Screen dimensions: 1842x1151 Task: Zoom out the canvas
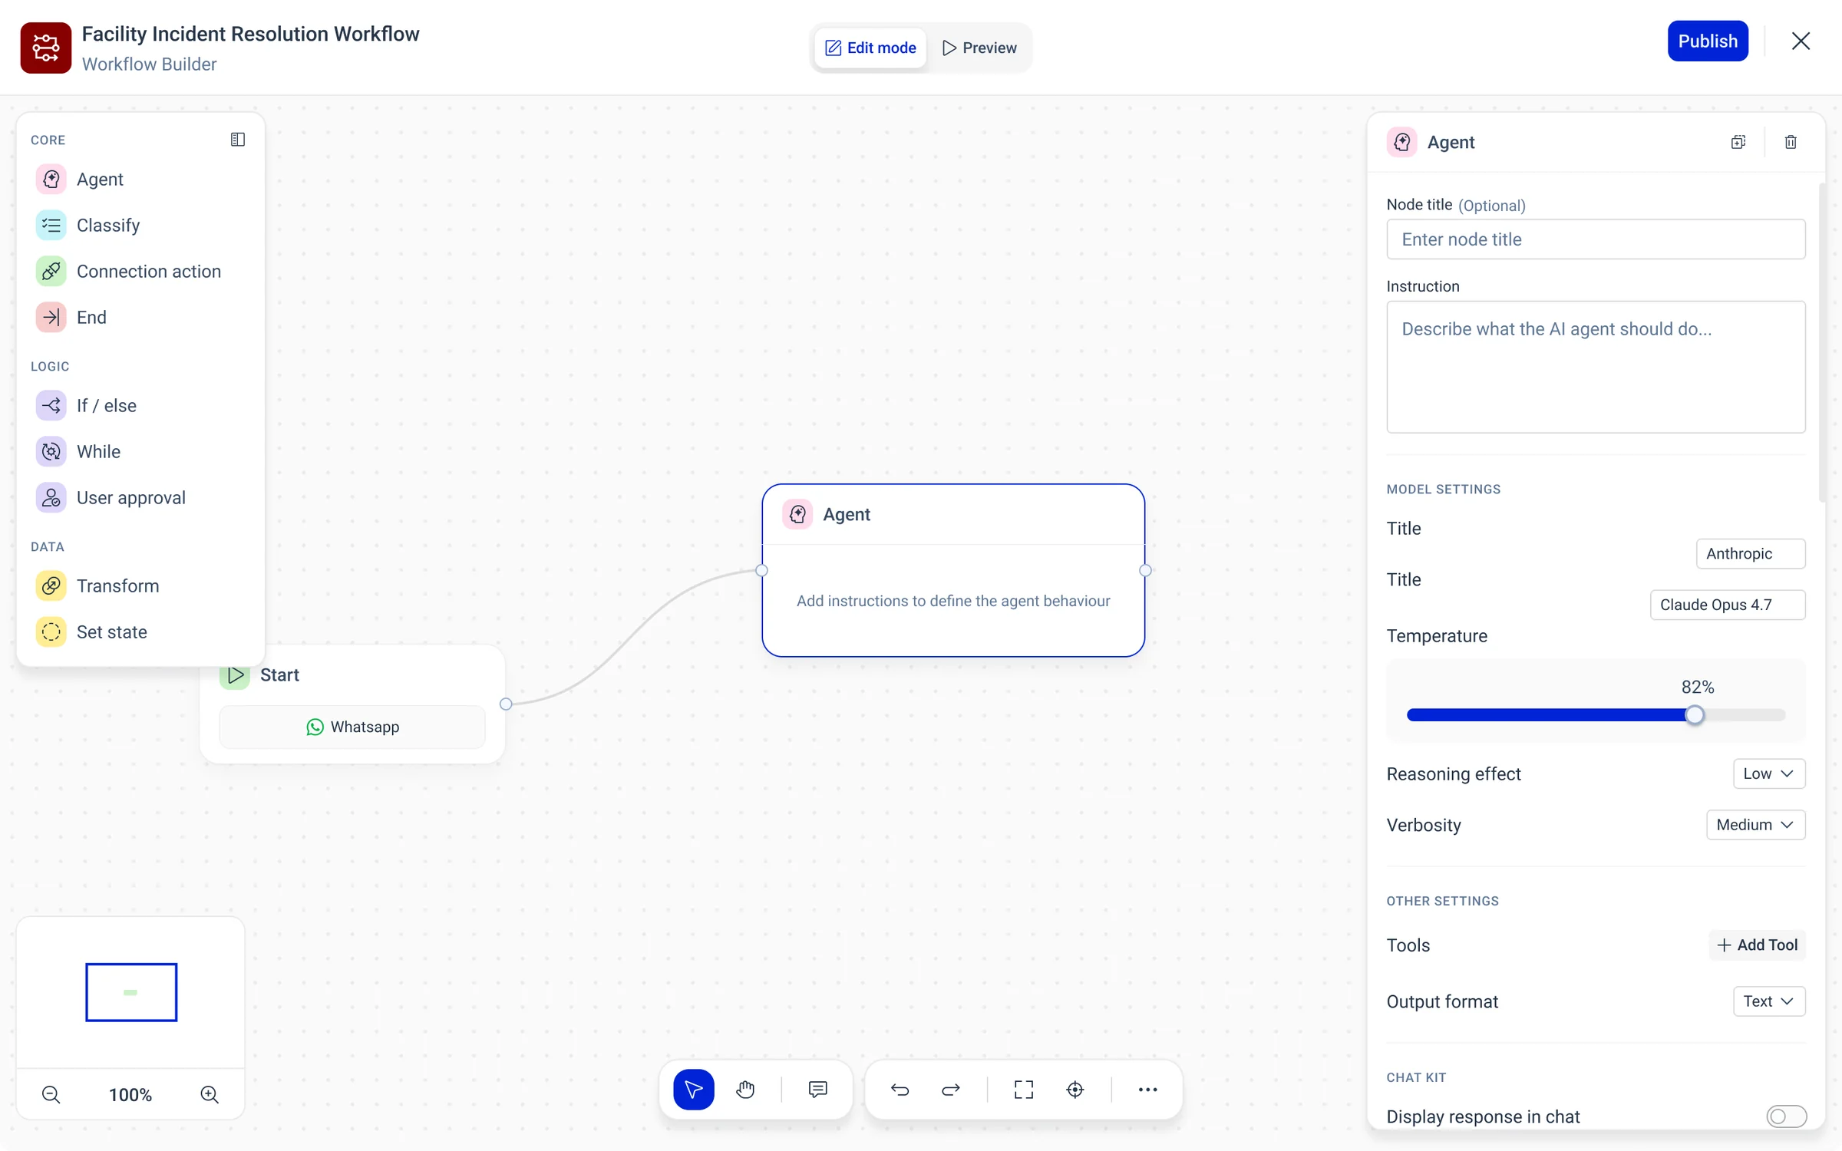(x=51, y=1095)
